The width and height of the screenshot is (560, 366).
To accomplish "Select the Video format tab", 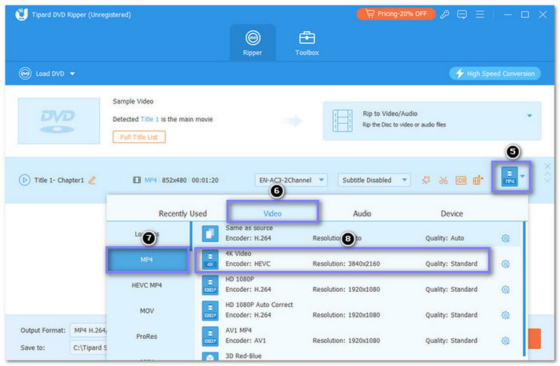I will click(272, 213).
